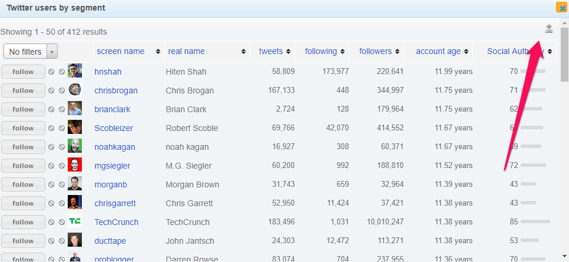569x262 pixels.
Task: Click second block icon in ducttape row
Action: click(x=62, y=241)
